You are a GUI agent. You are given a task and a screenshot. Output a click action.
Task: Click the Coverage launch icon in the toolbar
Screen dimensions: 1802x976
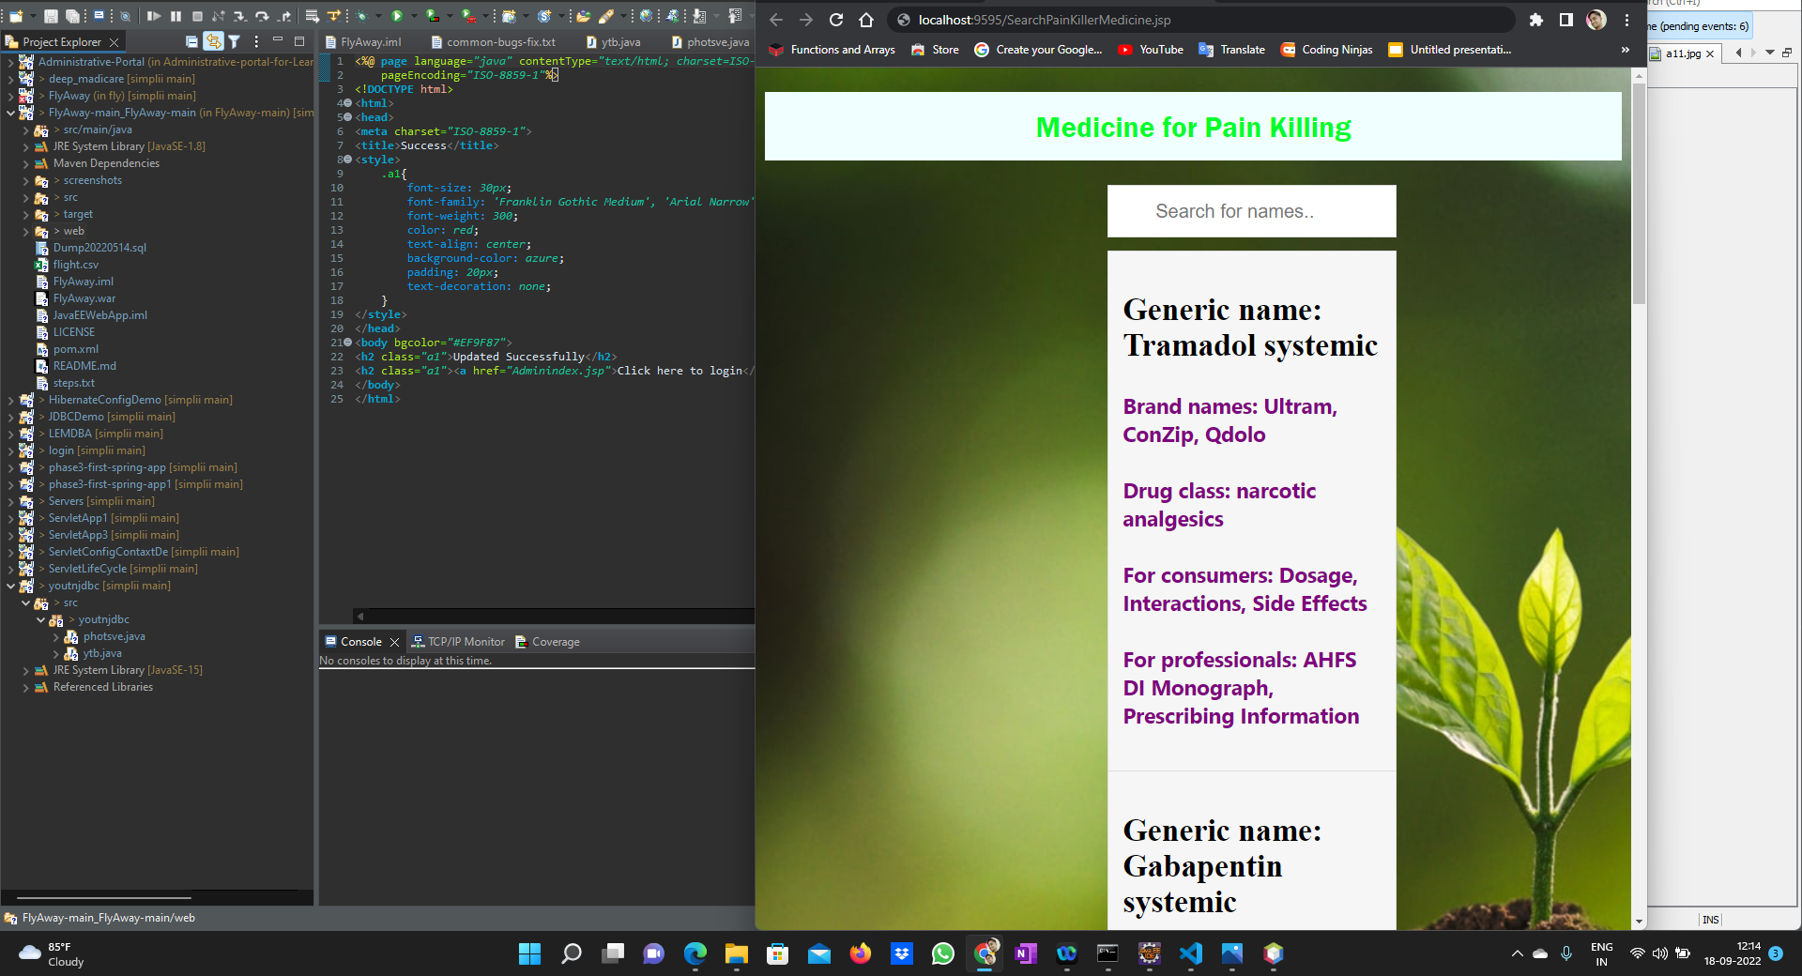coord(433,15)
